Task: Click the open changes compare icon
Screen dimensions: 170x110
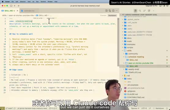Action: 110,10
